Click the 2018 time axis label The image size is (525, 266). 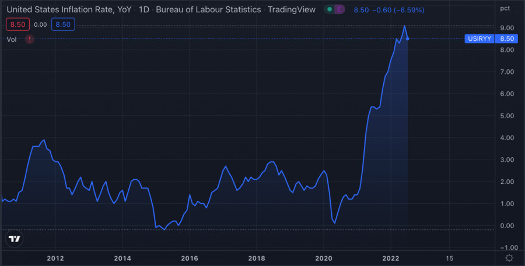point(257,258)
